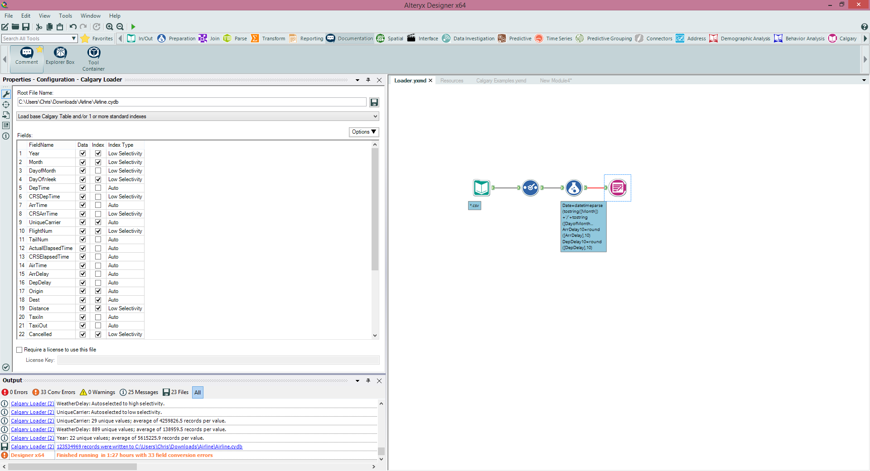Select the Input Data node on canvas
Screen dimensions: 870x471
pos(481,187)
